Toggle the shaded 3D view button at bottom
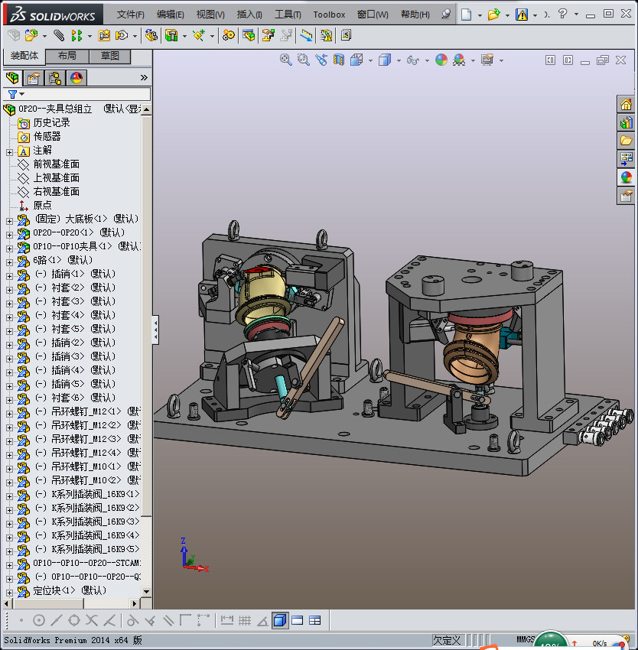 pos(279,620)
